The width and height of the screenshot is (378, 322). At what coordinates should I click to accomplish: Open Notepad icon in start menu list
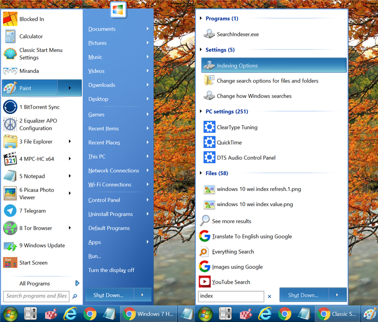[10, 176]
